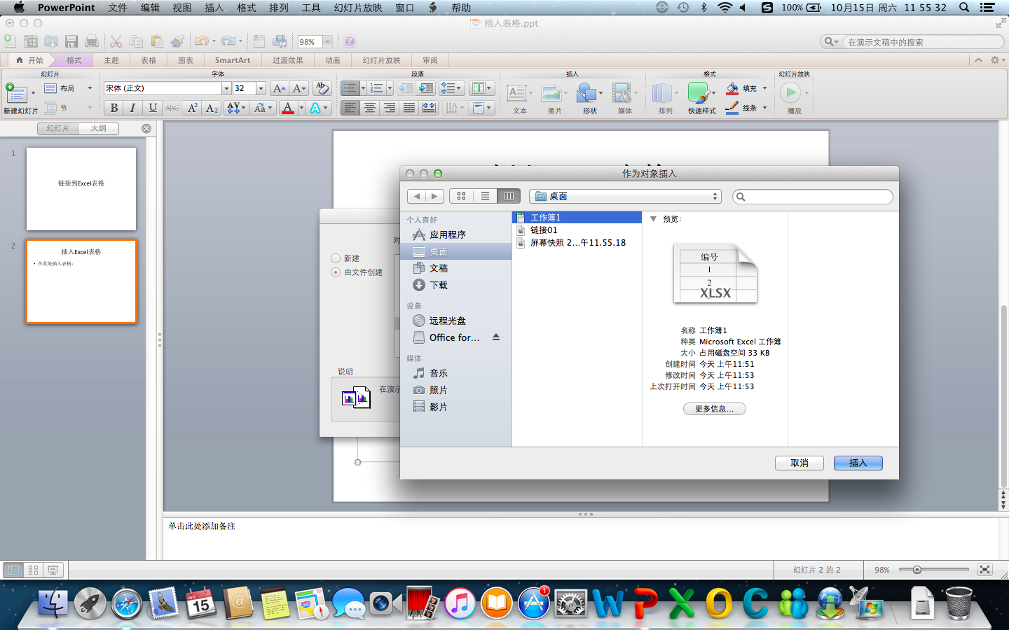The height and width of the screenshot is (630, 1009).
Task: Toggle left text alignment
Action: coord(350,108)
